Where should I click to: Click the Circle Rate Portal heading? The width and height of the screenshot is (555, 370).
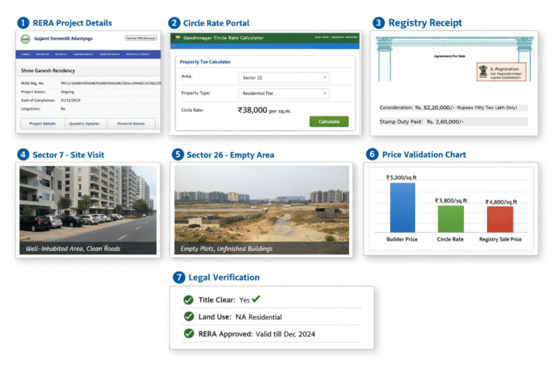pos(216,23)
